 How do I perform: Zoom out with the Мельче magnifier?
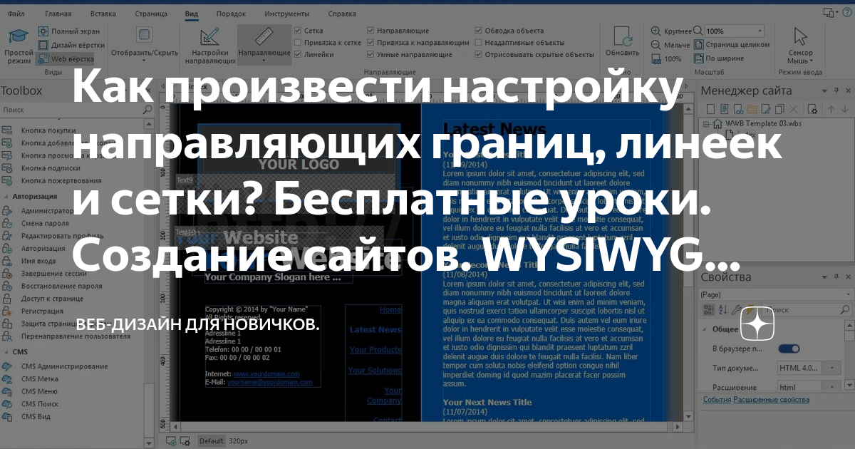click(x=655, y=45)
